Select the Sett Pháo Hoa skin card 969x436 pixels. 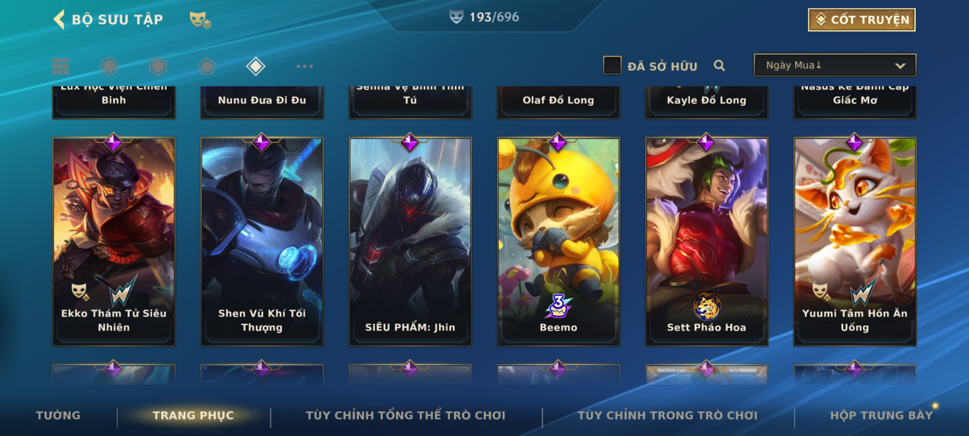coord(707,241)
